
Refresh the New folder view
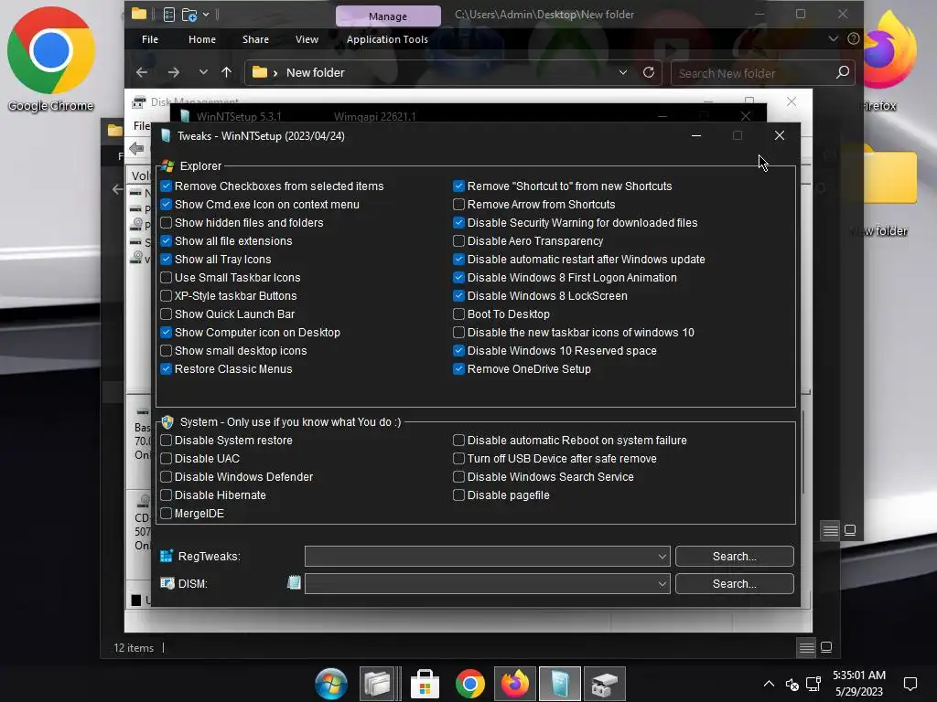pos(649,72)
